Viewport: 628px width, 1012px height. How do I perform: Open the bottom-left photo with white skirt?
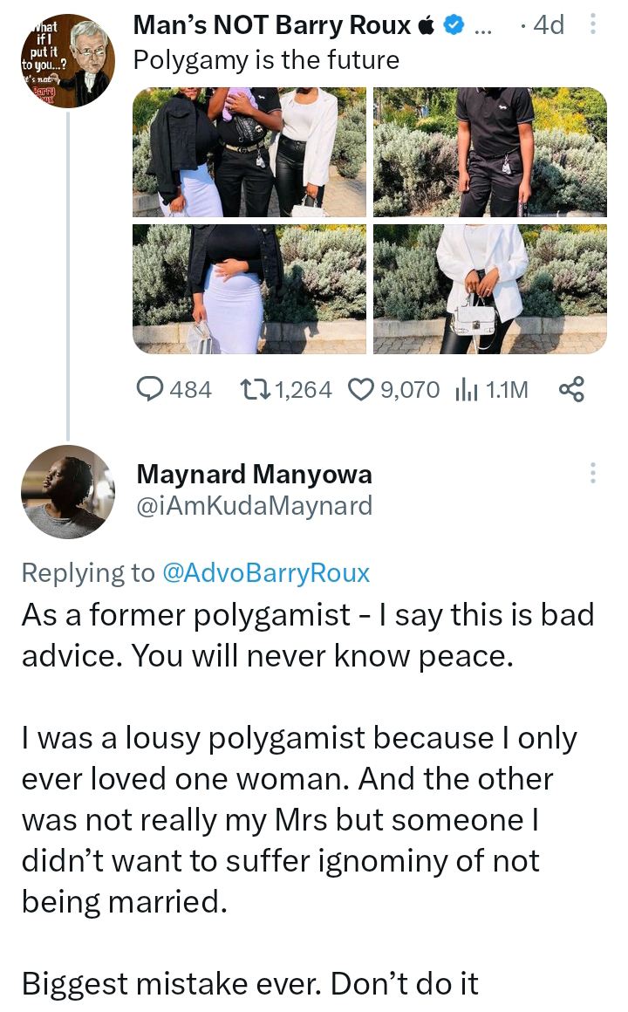(x=249, y=289)
